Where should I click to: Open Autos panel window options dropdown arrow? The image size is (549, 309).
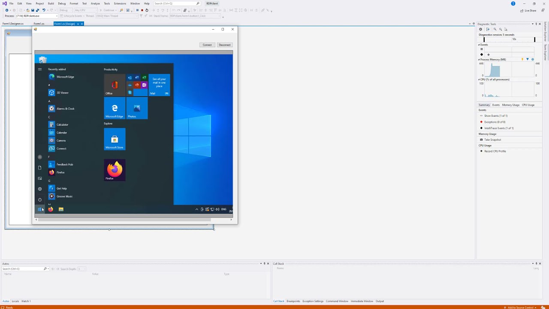coord(261,264)
